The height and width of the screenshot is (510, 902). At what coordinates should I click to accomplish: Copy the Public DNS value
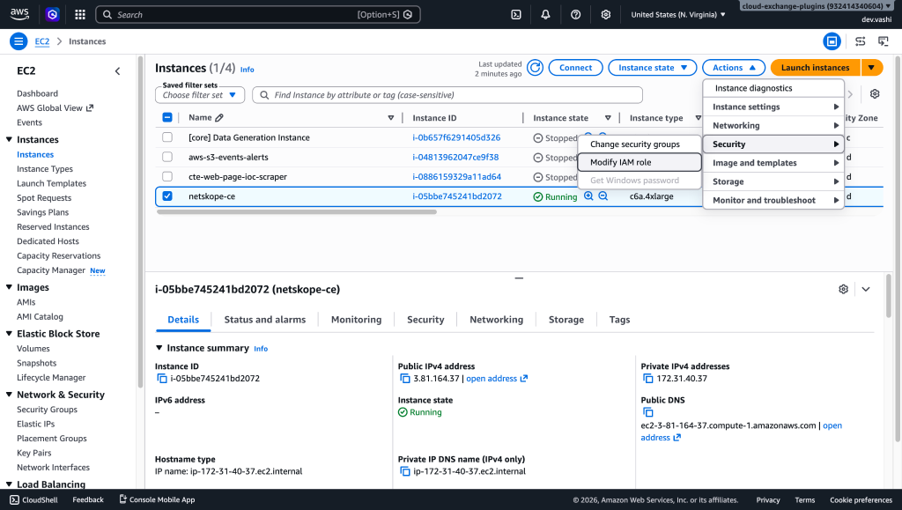(647, 412)
